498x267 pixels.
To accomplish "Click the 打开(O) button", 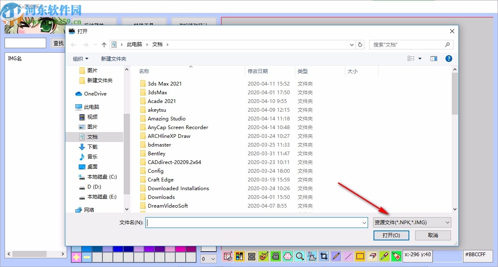I will (391, 235).
